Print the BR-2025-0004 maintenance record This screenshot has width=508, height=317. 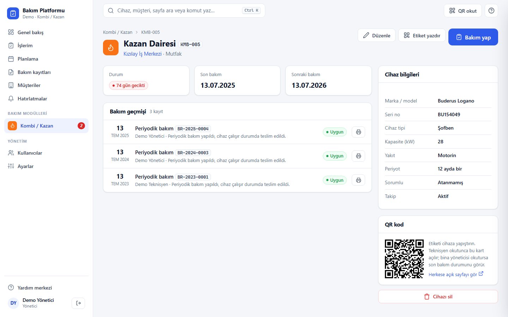click(358, 132)
